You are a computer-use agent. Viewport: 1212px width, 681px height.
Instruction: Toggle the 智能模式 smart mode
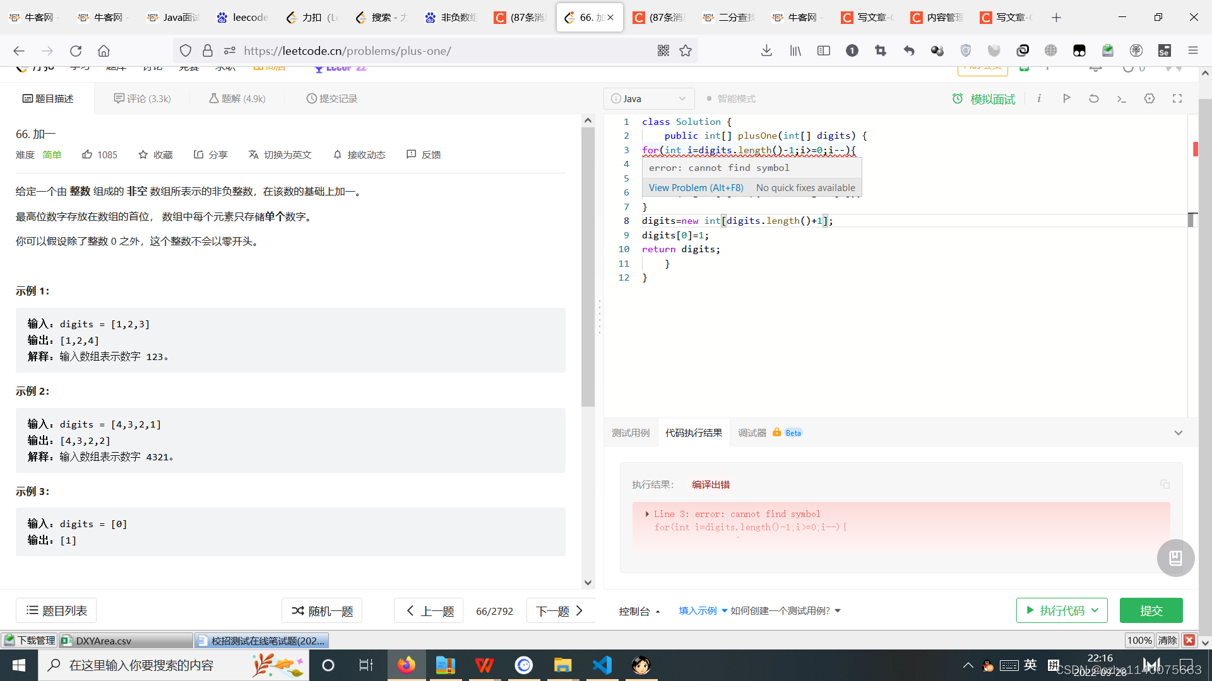click(x=730, y=98)
